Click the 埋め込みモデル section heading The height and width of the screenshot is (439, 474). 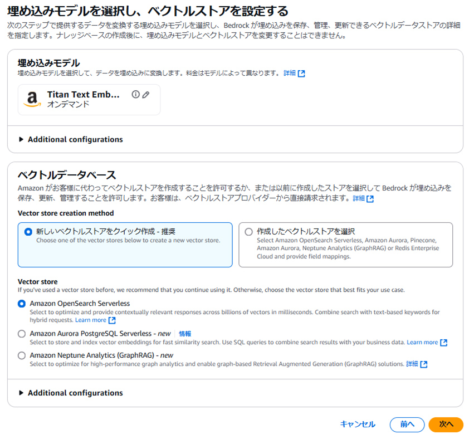(x=48, y=63)
